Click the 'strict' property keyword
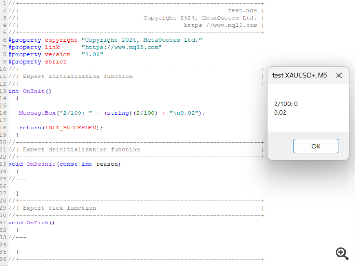The width and height of the screenshot is (355, 266). click(56, 62)
